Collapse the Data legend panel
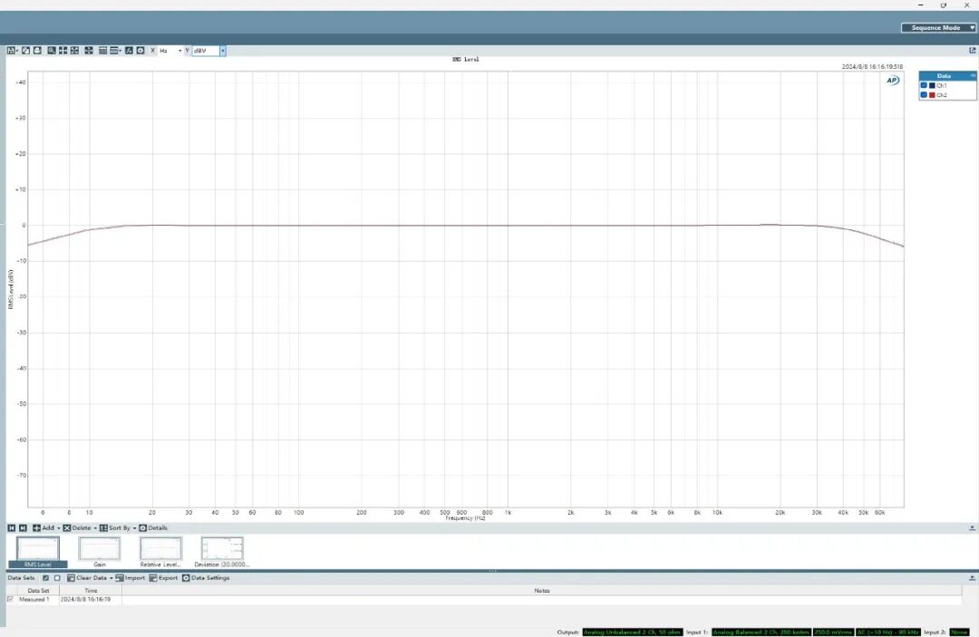The height and width of the screenshot is (637, 979). tap(973, 75)
